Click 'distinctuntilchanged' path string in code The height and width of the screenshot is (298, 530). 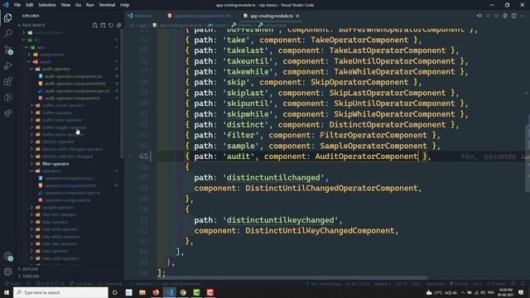[273, 177]
